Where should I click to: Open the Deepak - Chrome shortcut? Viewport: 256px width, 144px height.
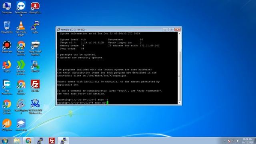click(x=21, y=48)
